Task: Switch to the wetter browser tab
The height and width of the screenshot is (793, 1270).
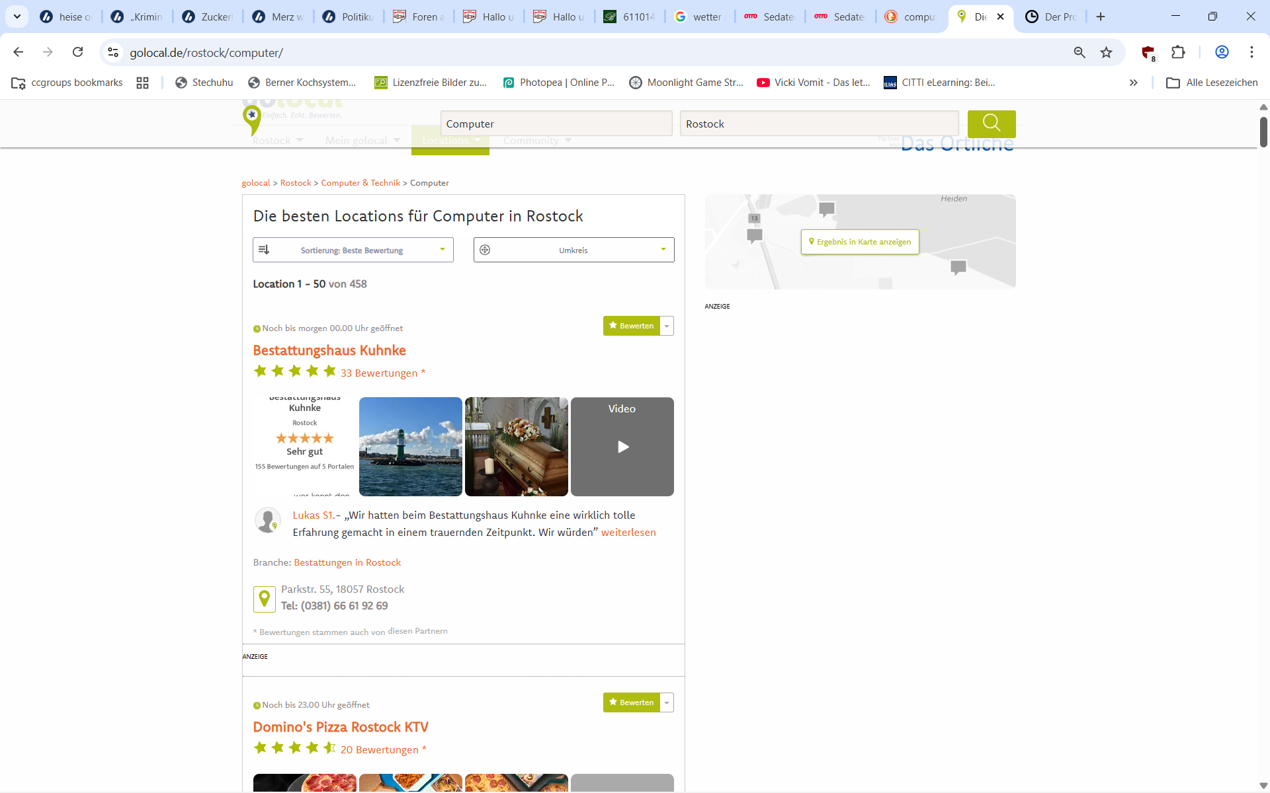Action: coord(699,17)
